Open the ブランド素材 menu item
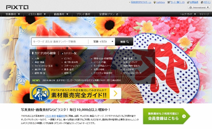The height and width of the screenshot is (129, 212). [x=83, y=14]
